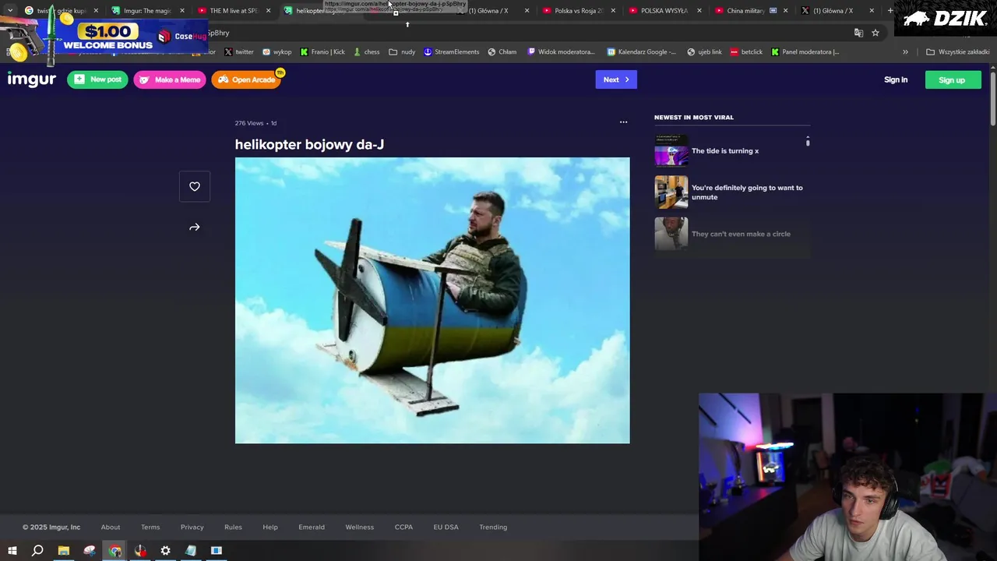The width and height of the screenshot is (997, 561).
Task: Click the taskbar search magnifier icon
Action: point(37,551)
